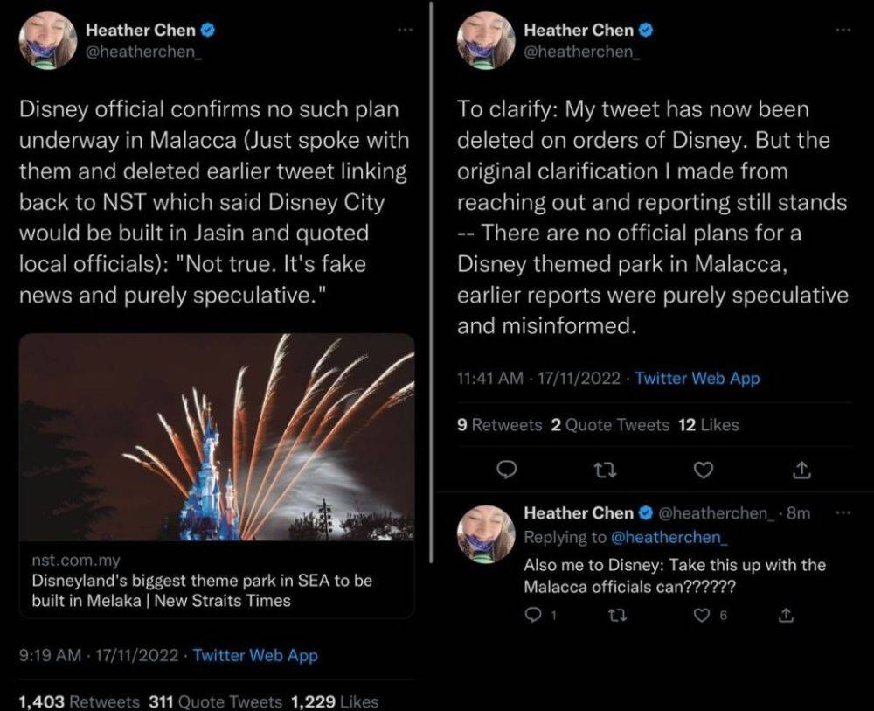Like the 'Also me to Disney' reply
This screenshot has width=874, height=711.
[701, 617]
